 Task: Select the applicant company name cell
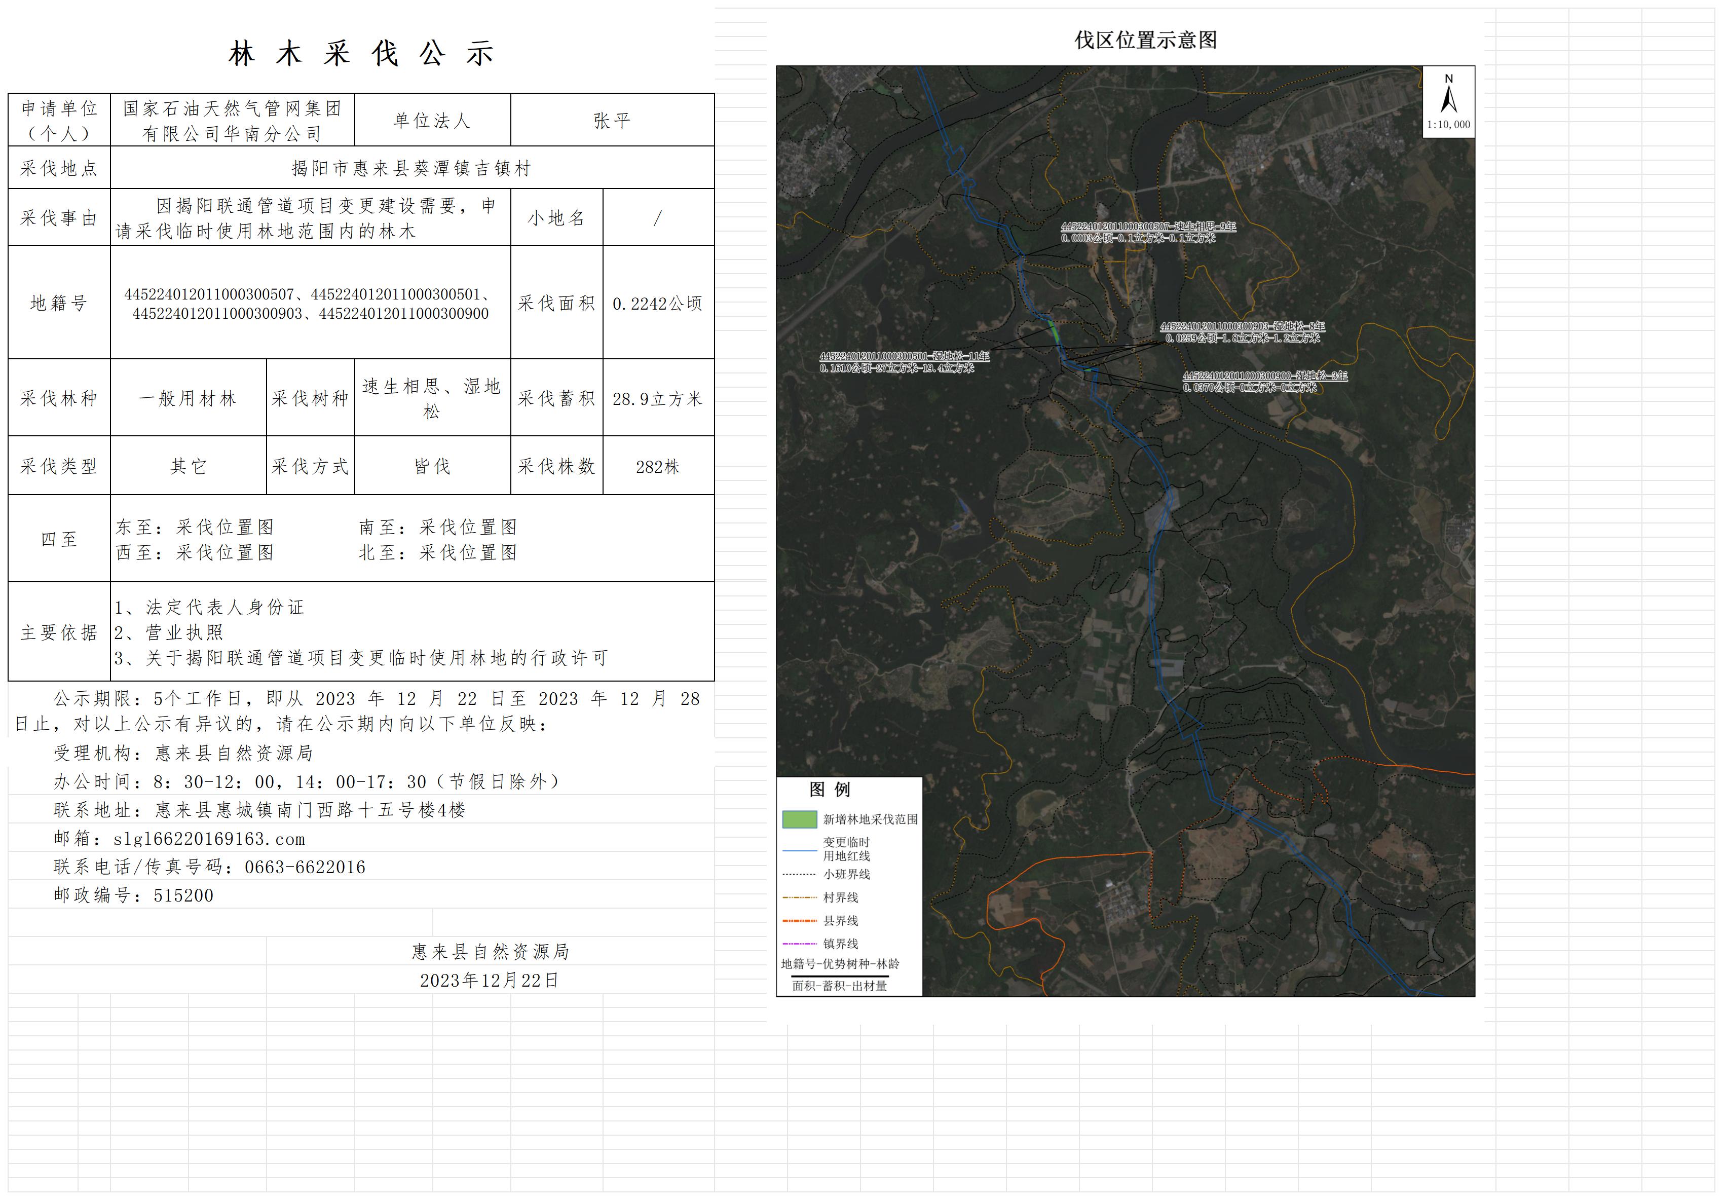pos(232,120)
